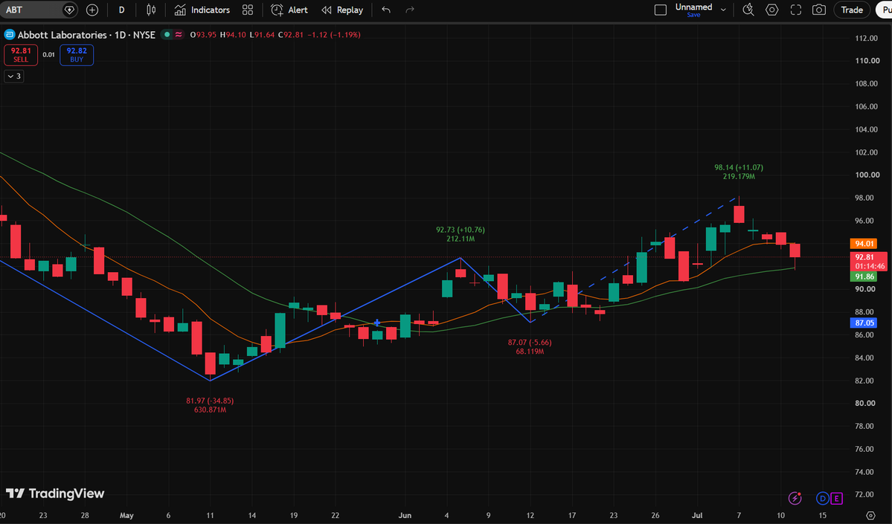Click the Unnamed layout name
This screenshot has width=892, height=524.
(693, 7)
